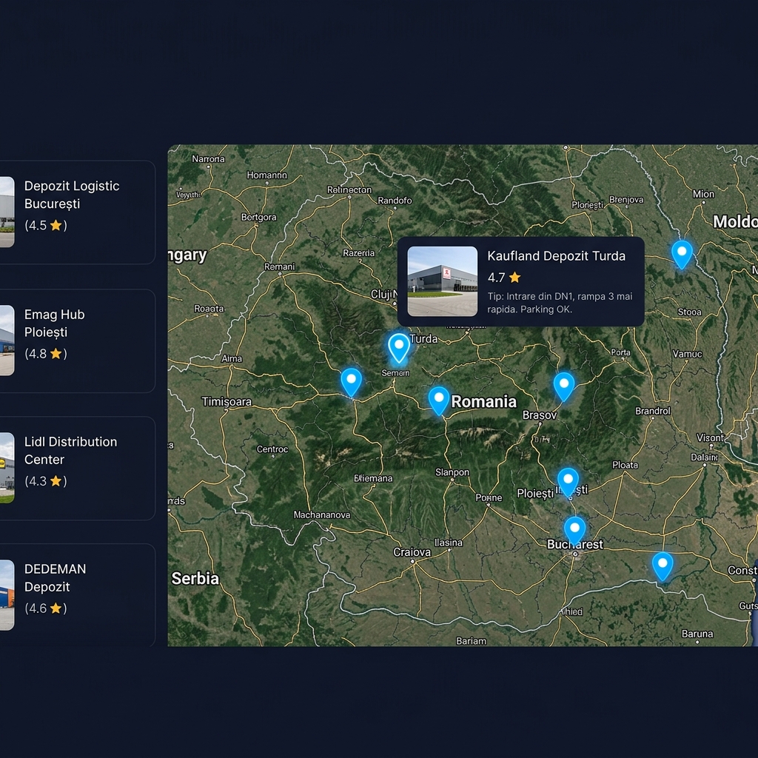Open the map pin north of Brașov
758x758 pixels.
563,386
